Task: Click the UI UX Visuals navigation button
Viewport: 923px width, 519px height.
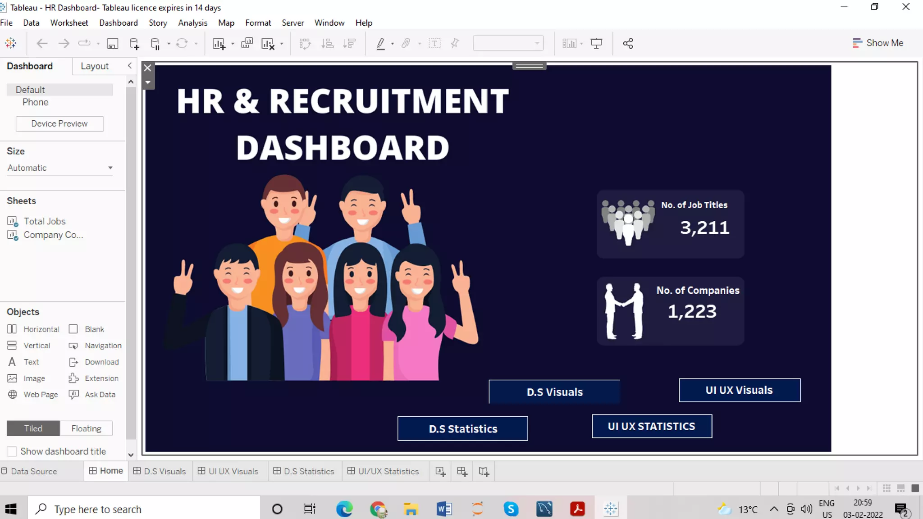Action: click(x=739, y=390)
